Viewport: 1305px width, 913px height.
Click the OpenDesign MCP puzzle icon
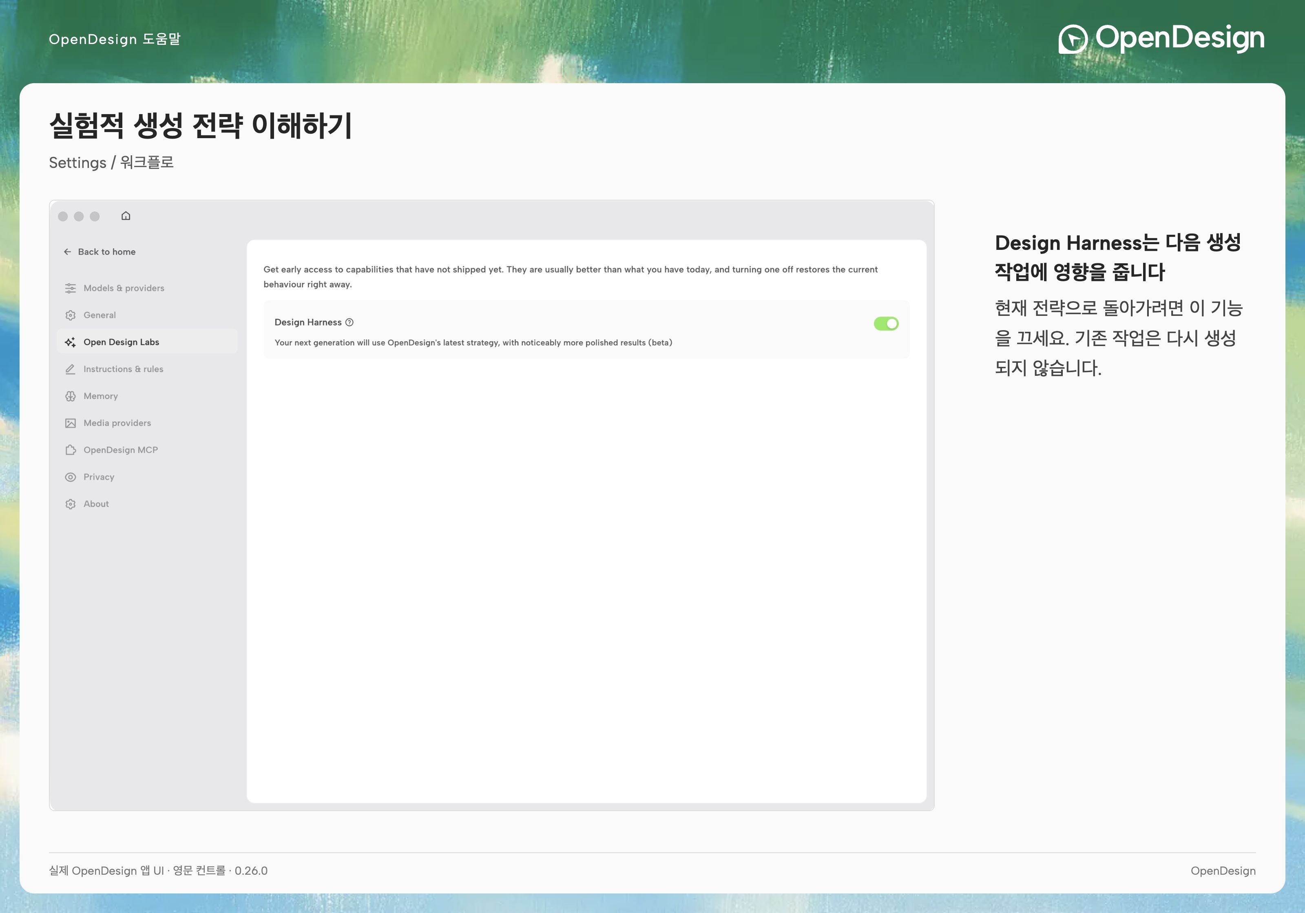coord(71,450)
